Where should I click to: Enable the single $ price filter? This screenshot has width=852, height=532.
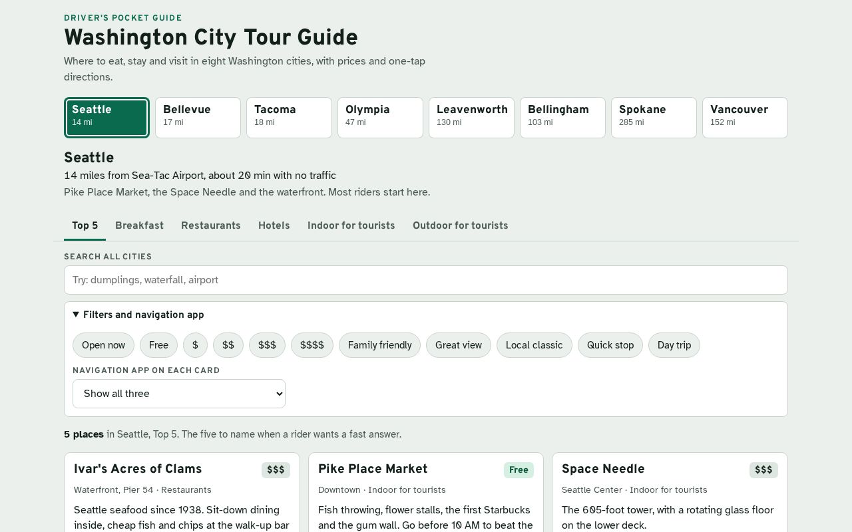coord(195,345)
